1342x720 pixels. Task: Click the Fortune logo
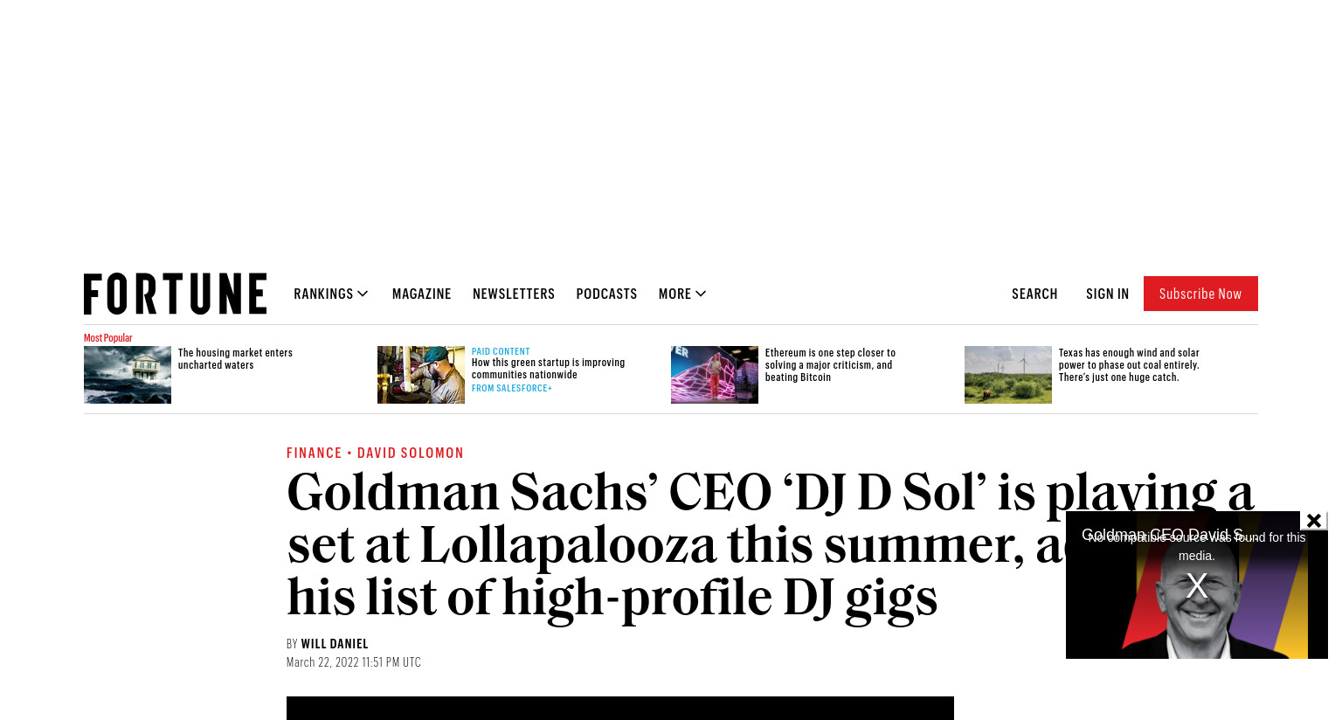(x=175, y=294)
